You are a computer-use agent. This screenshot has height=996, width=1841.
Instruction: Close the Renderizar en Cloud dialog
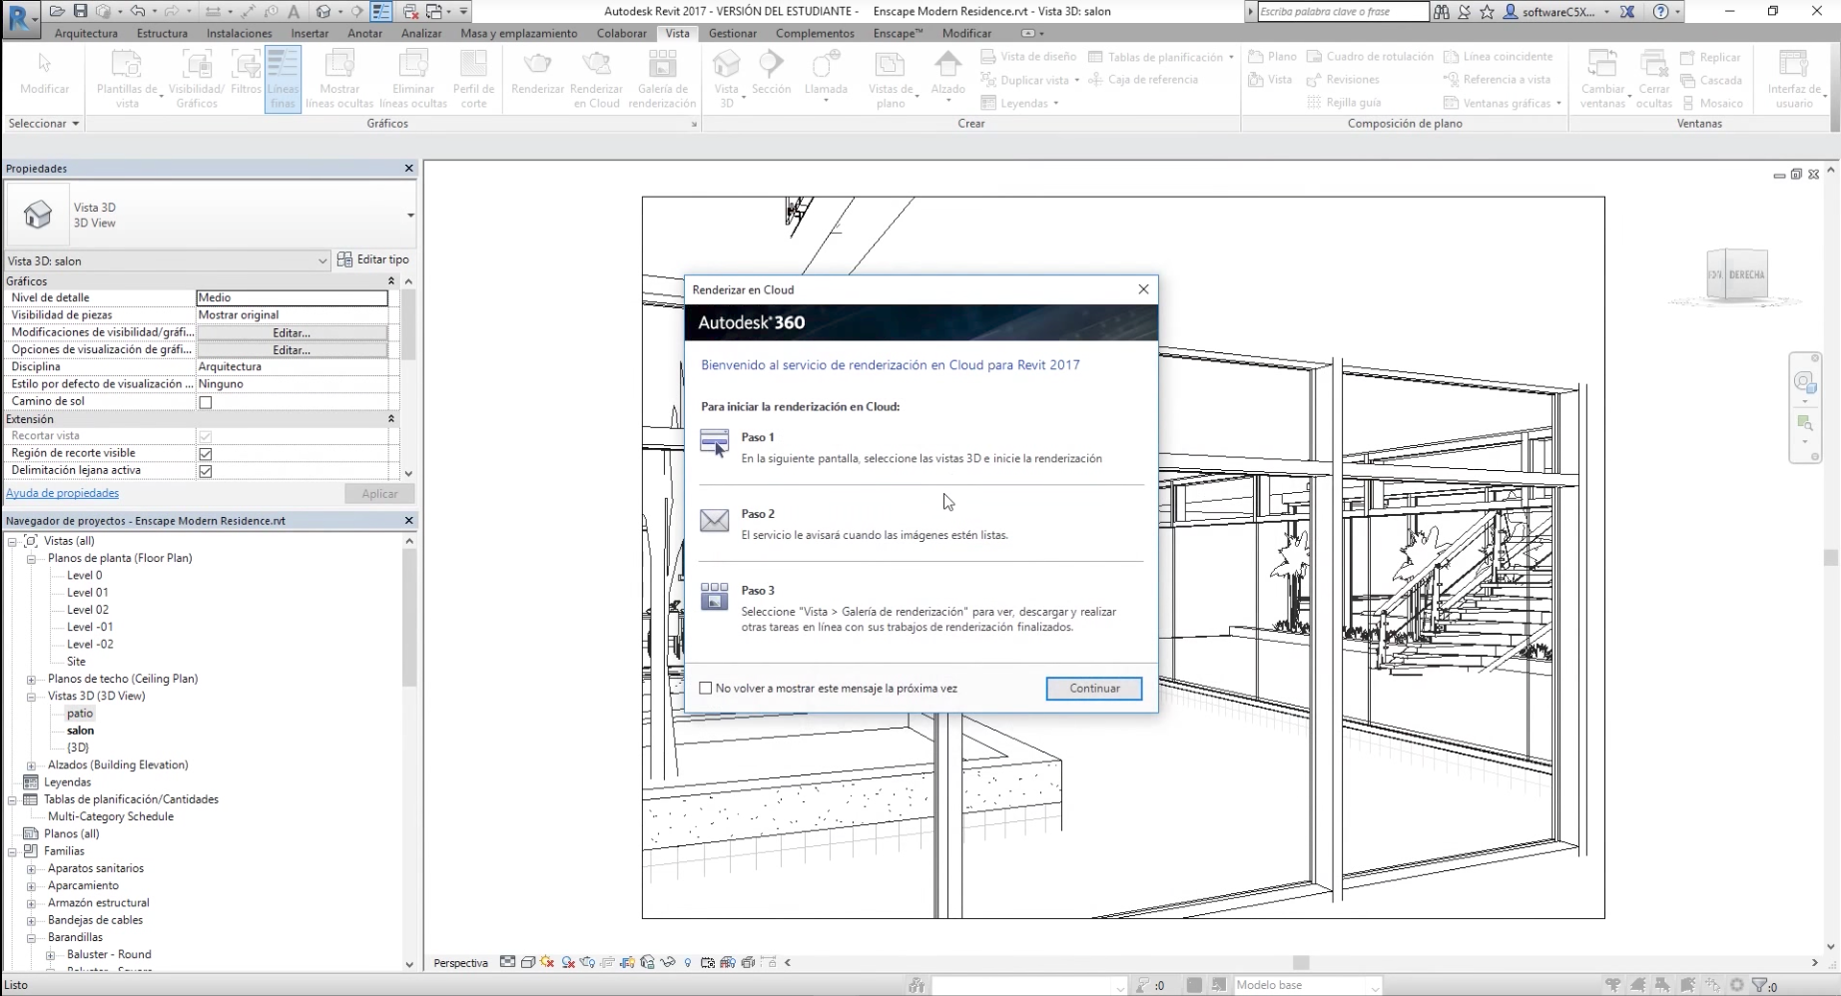point(1143,289)
